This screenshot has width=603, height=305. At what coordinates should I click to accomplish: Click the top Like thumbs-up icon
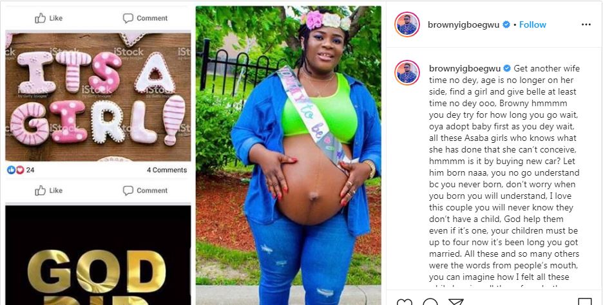point(41,18)
